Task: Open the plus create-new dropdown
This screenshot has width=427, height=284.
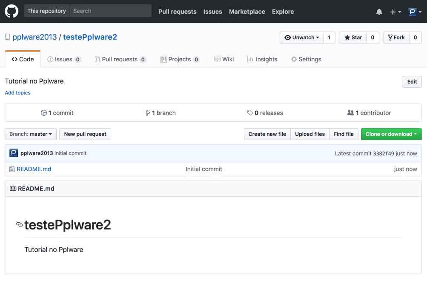Action: click(x=395, y=12)
